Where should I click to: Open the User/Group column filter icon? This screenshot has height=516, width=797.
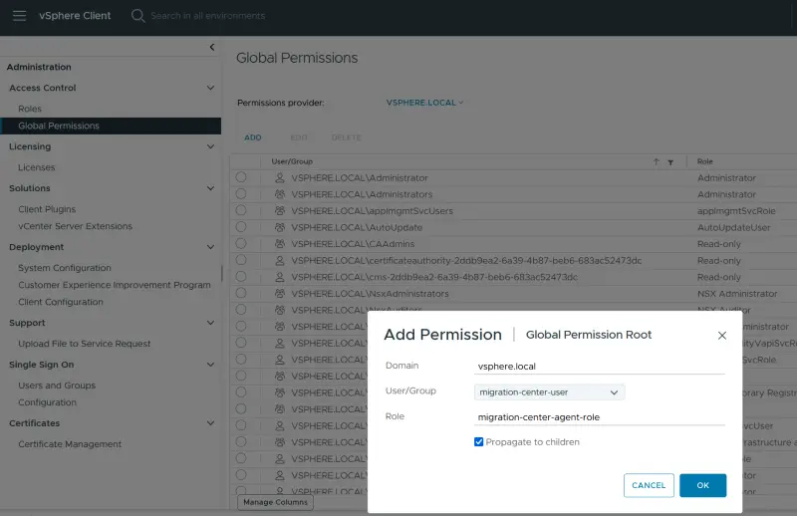click(670, 162)
